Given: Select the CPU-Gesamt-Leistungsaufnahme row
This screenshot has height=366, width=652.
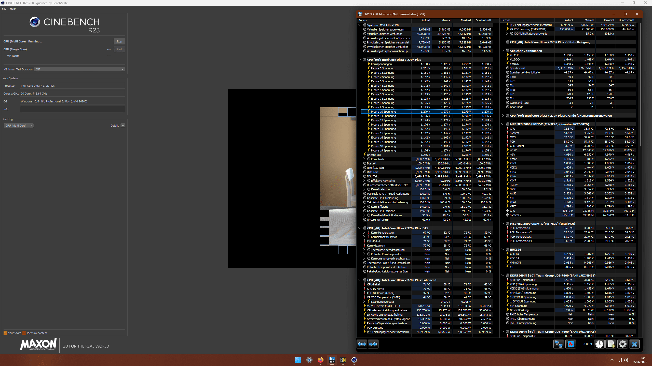Looking at the screenshot, I should click(x=427, y=310).
